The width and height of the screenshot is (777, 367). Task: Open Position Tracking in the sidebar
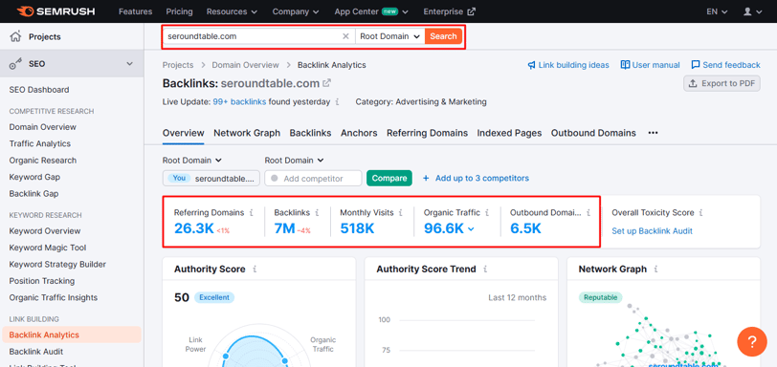tap(42, 281)
